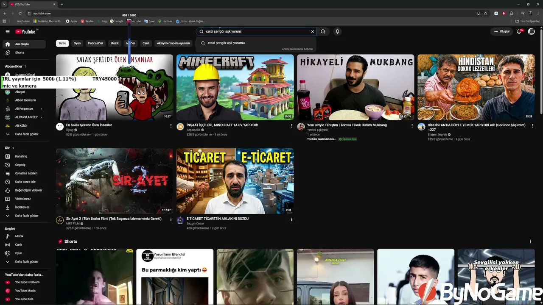Image resolution: width=543 pixels, height=305 pixels.
Task: Open the Albert Helmann channel subscription
Action: tap(24, 100)
